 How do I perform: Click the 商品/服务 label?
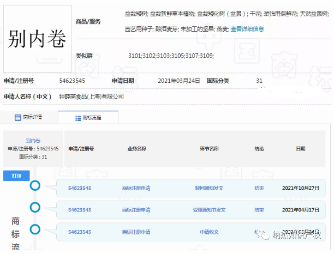(88, 21)
